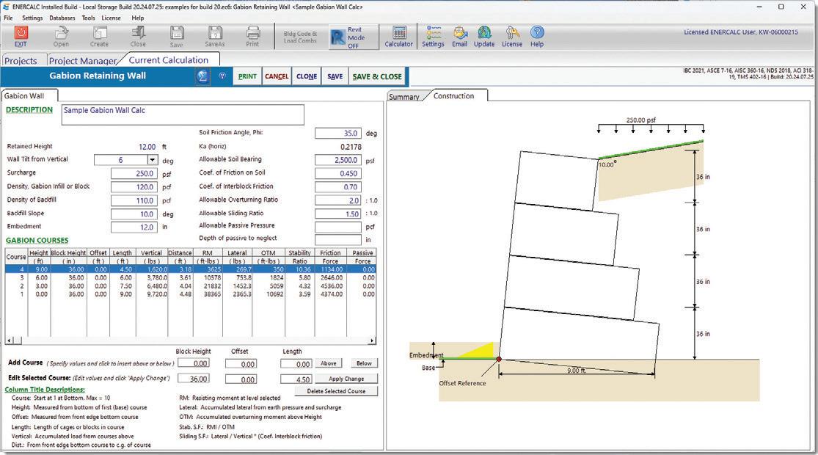Click the Backfill Slope input field
Screen dimensions: 818x455
134,214
